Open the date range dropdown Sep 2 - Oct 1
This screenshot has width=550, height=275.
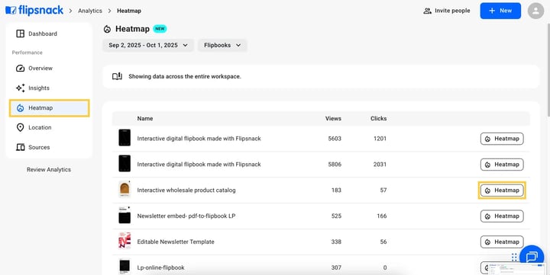[148, 45]
